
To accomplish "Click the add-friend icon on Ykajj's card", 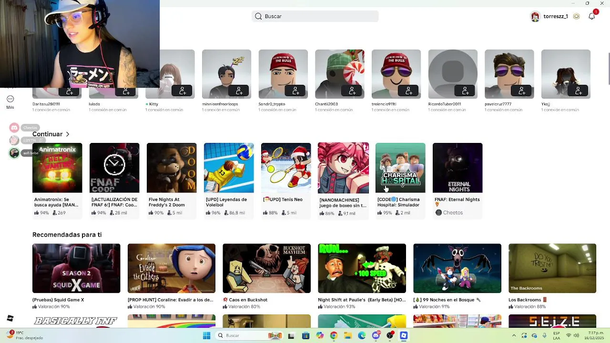I will [579, 91].
